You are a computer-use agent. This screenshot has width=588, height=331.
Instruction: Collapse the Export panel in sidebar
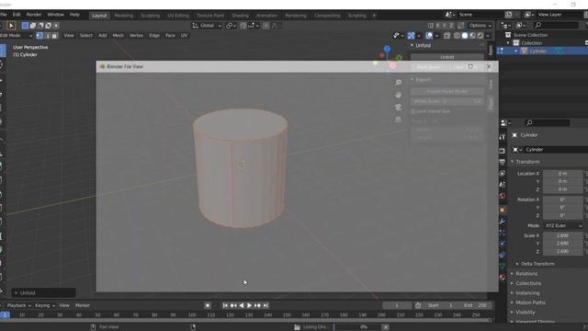coord(412,80)
